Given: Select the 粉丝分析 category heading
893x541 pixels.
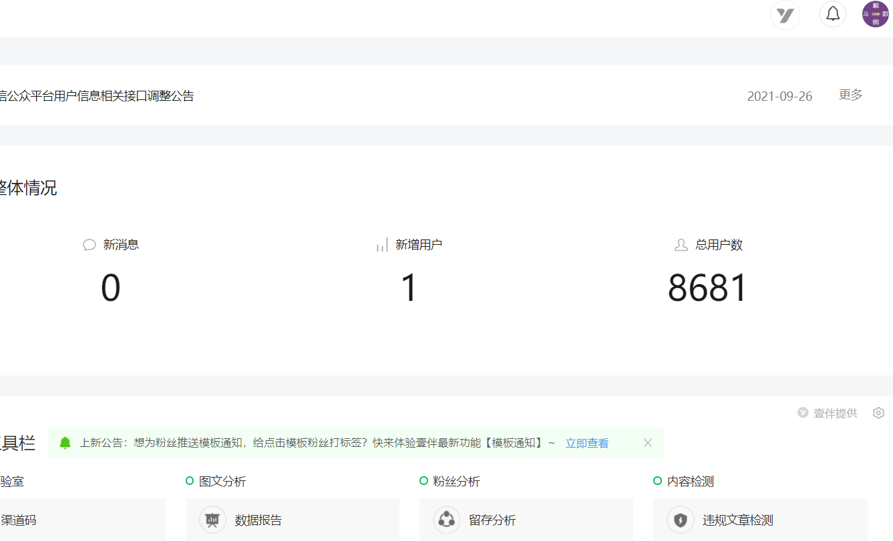Looking at the screenshot, I should [x=456, y=481].
